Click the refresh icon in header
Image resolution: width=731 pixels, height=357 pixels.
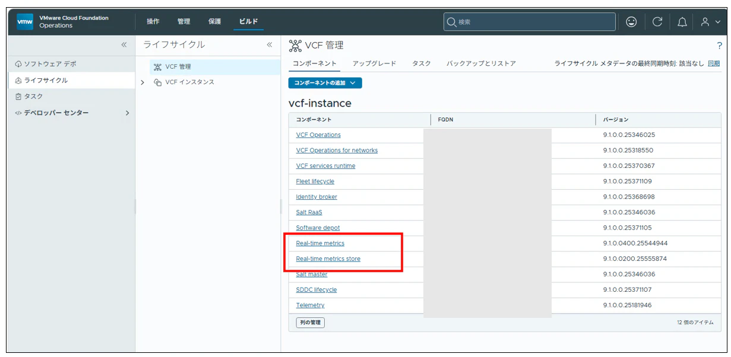pos(657,22)
